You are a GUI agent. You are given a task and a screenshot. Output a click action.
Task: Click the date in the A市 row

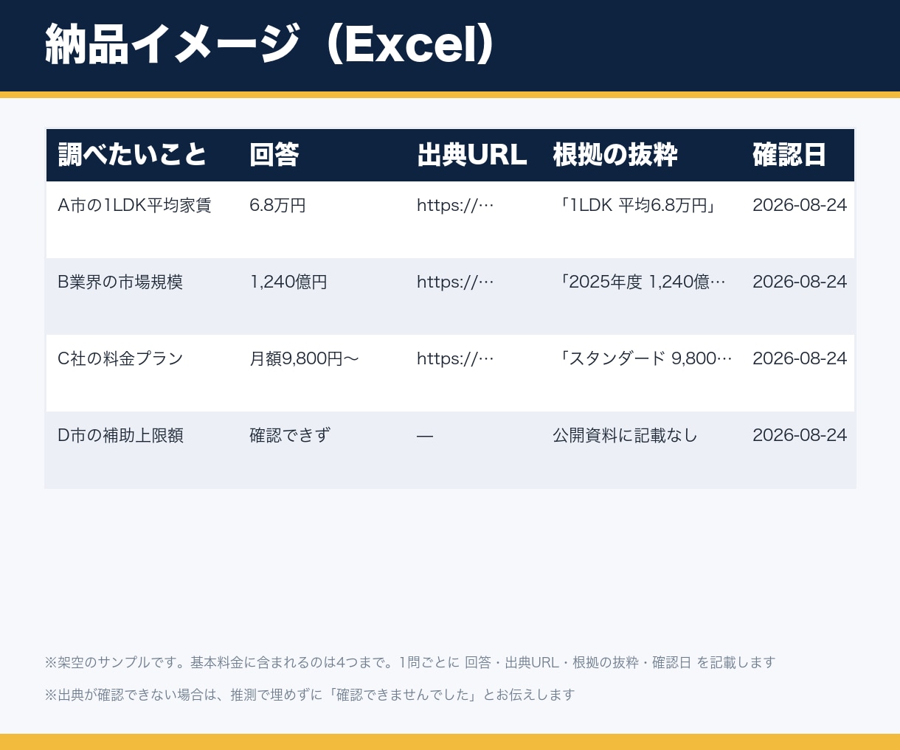(800, 205)
